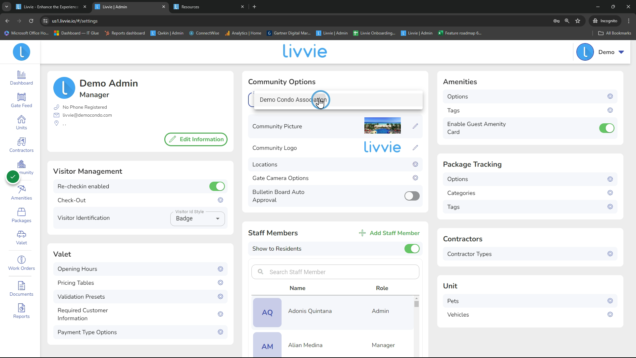This screenshot has height=358, width=636.
Task: Select Demo Condo Association option
Action: coord(338,100)
